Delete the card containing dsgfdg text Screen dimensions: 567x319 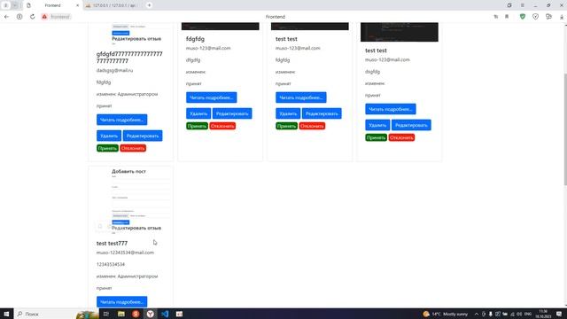pyautogui.click(x=377, y=125)
